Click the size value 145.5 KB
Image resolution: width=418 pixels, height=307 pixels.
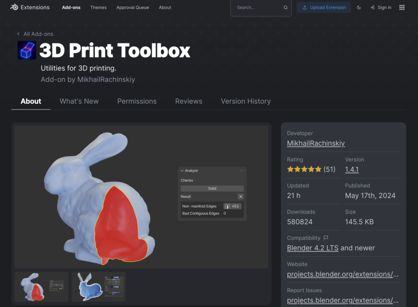tap(359, 222)
